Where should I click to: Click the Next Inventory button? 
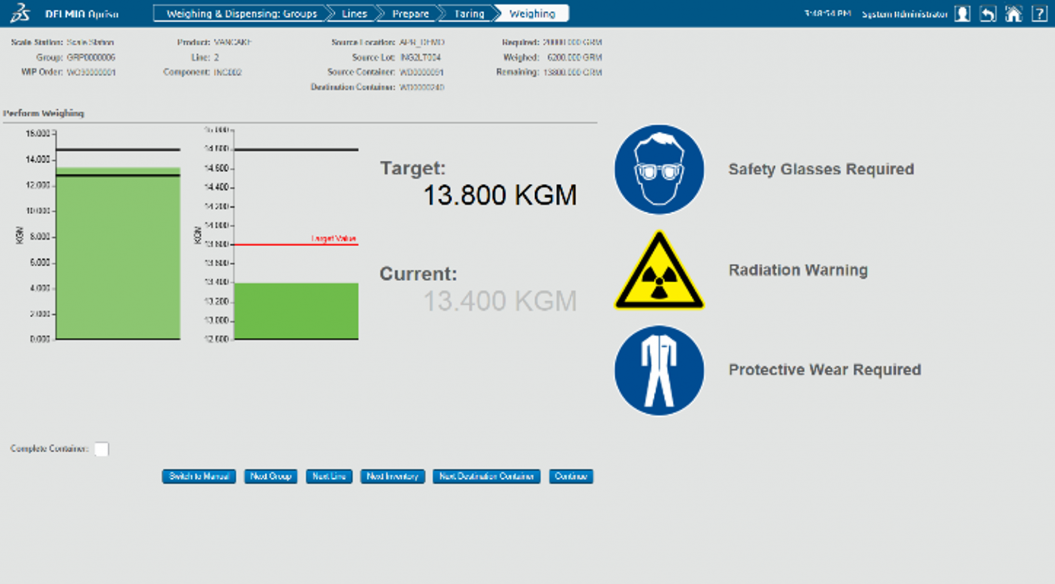tap(392, 476)
